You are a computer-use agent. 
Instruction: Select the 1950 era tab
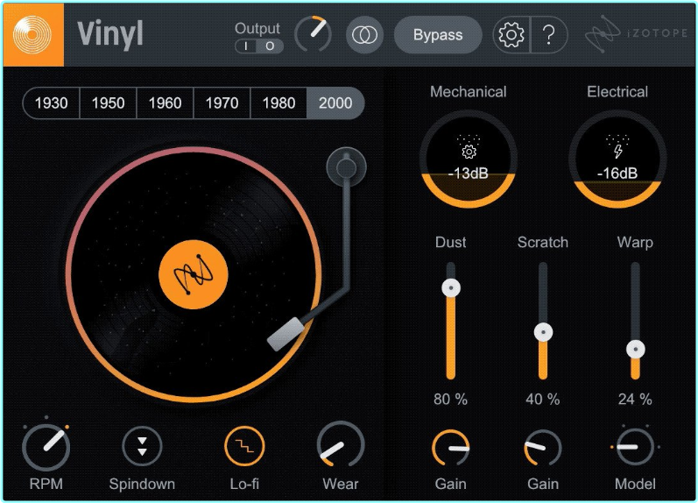tap(109, 103)
